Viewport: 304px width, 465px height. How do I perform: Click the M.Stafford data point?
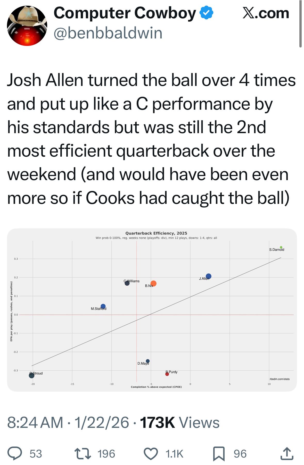click(103, 306)
